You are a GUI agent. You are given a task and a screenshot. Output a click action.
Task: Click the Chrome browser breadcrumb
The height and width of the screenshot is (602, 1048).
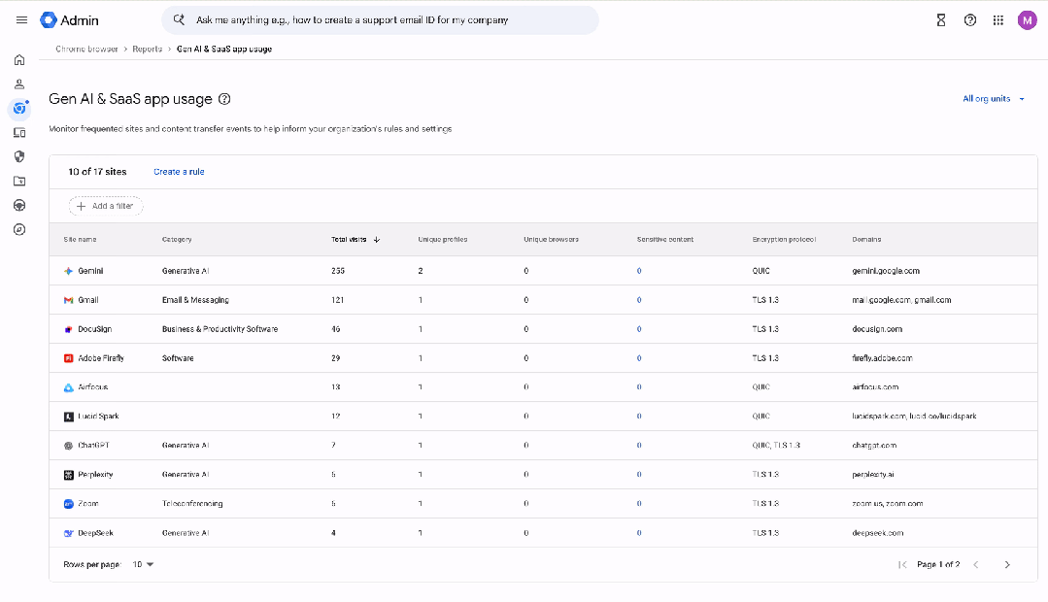(x=87, y=49)
